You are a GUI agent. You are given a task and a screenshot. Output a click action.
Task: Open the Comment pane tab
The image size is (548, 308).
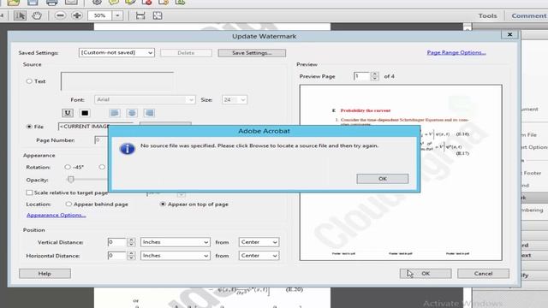pyautogui.click(x=529, y=15)
